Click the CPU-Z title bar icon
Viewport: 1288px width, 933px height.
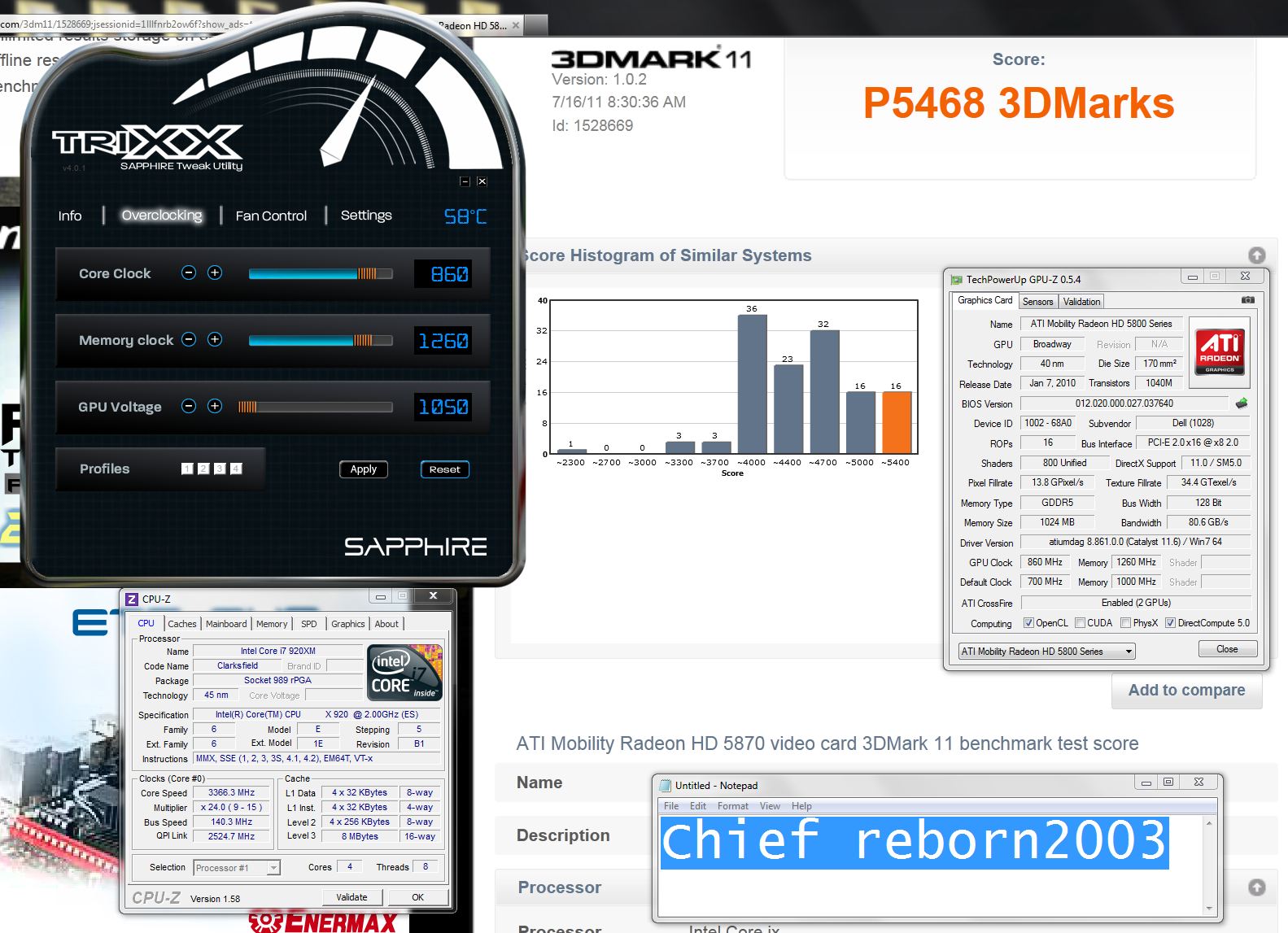click(x=132, y=599)
